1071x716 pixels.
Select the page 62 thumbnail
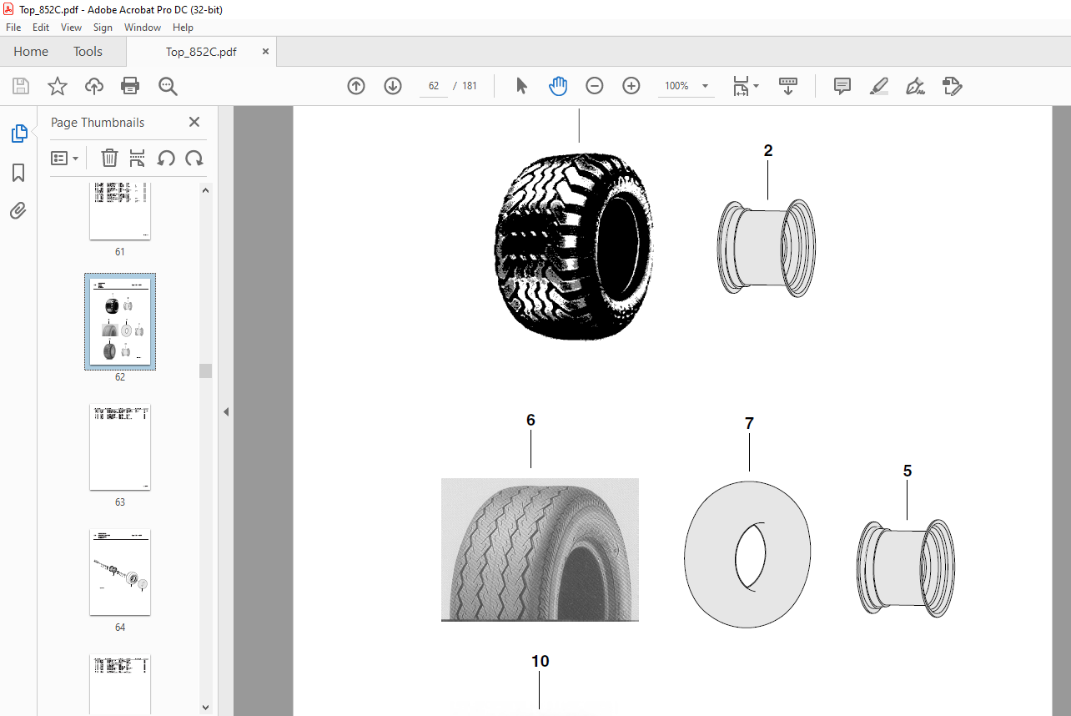120,322
